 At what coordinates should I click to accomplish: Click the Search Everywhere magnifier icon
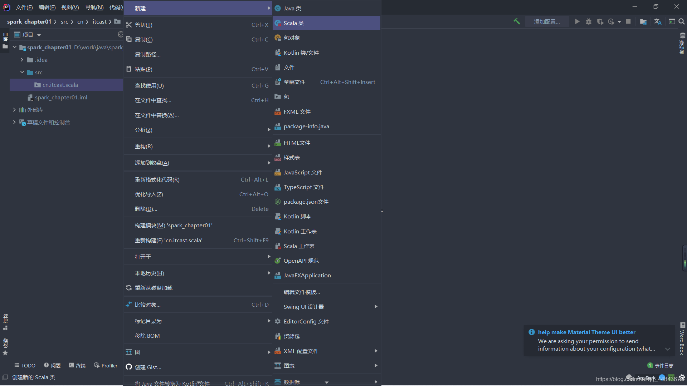(682, 21)
